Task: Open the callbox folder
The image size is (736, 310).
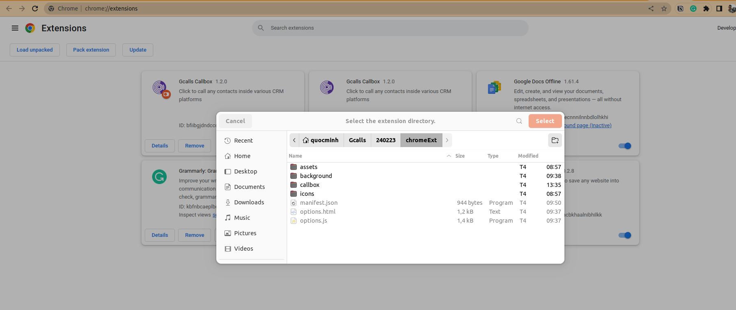Action: [309, 185]
